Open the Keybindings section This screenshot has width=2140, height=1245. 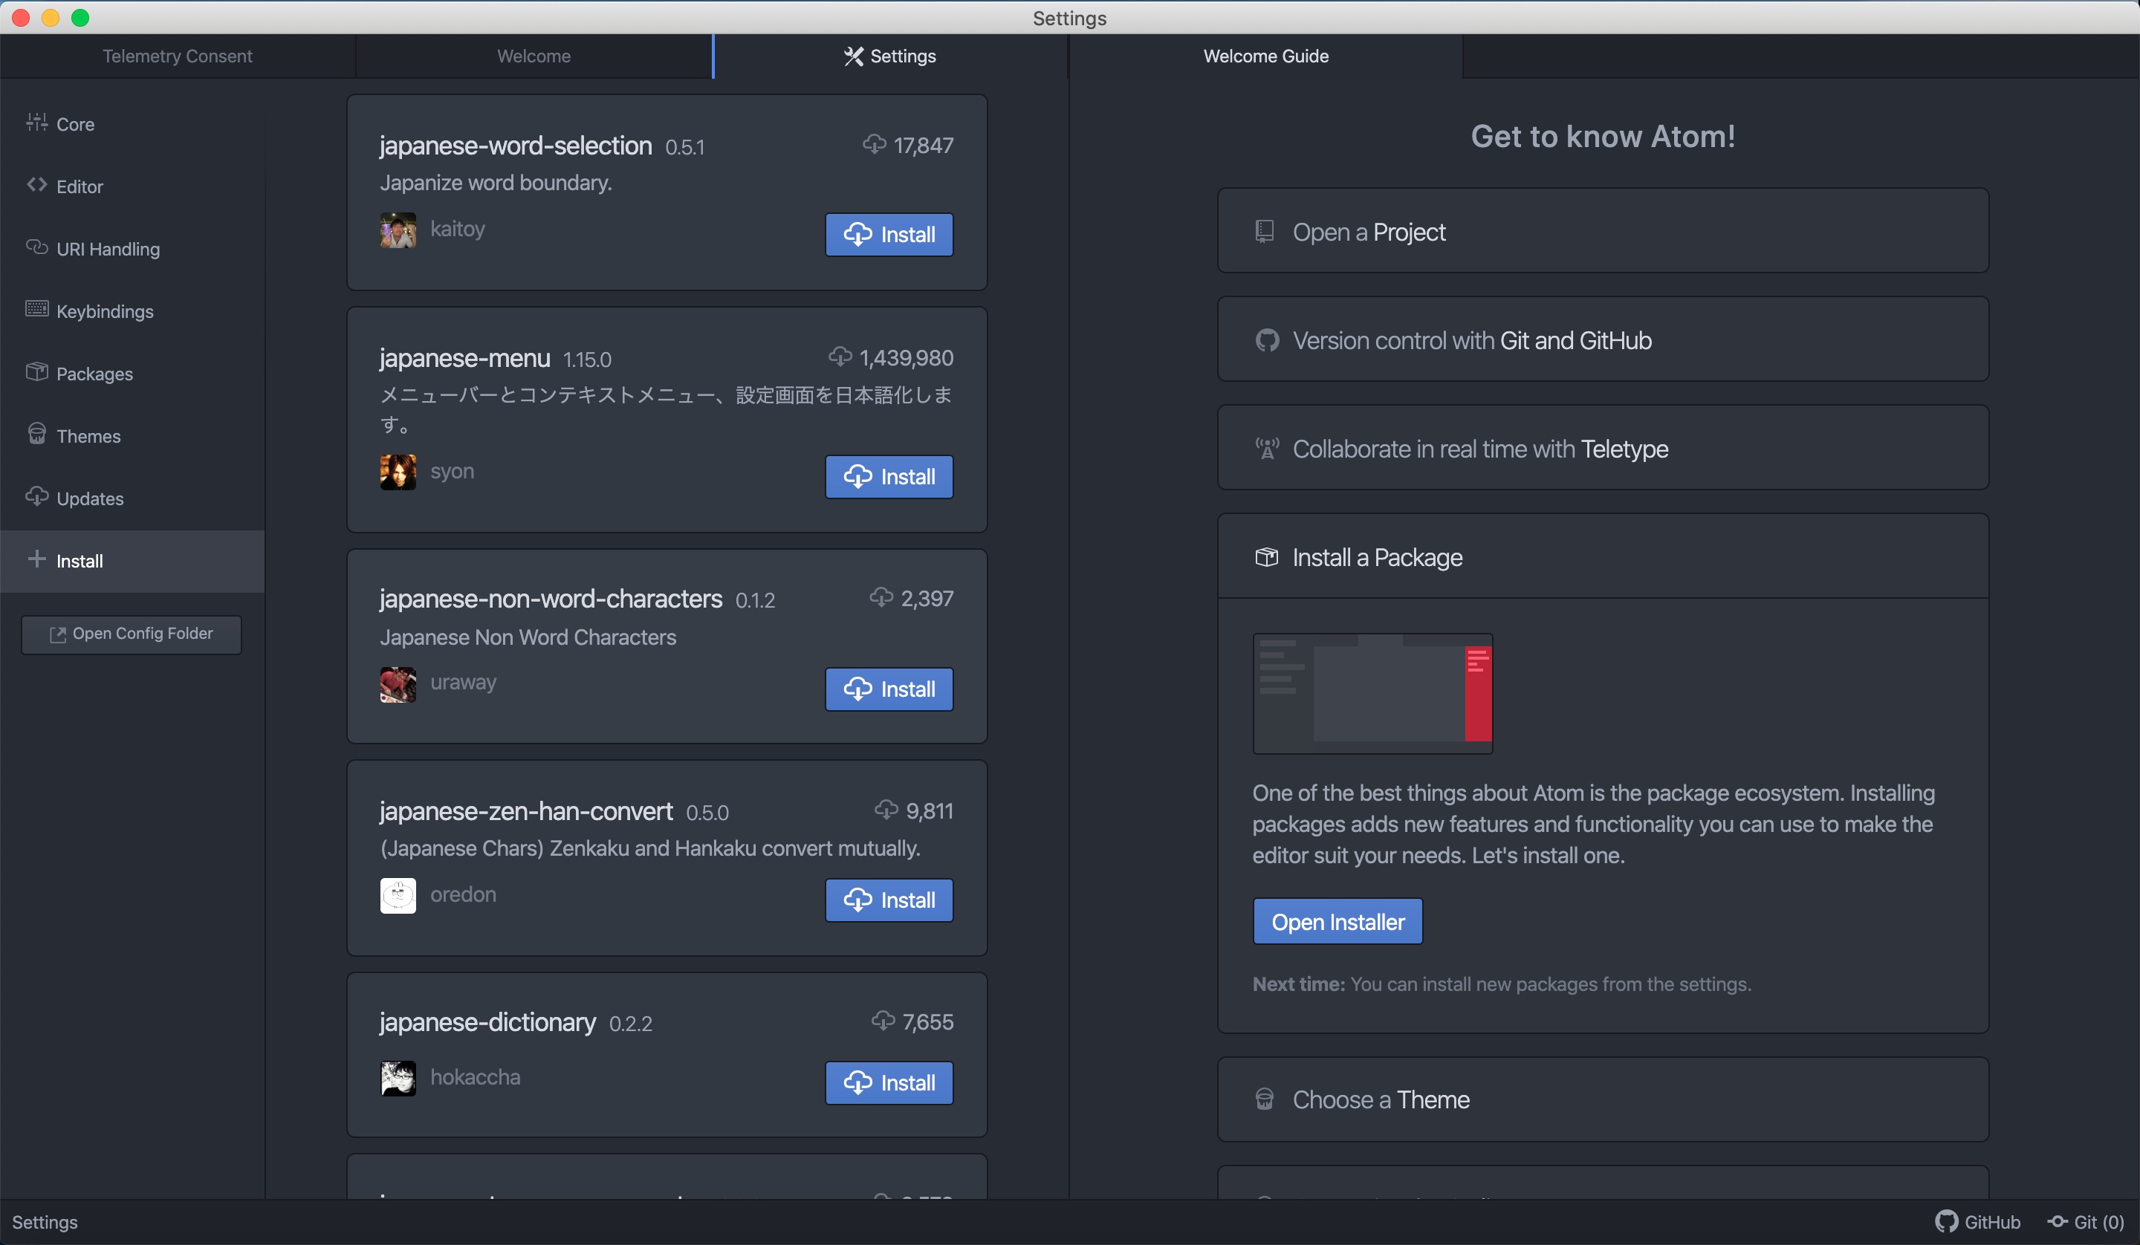[x=132, y=311]
